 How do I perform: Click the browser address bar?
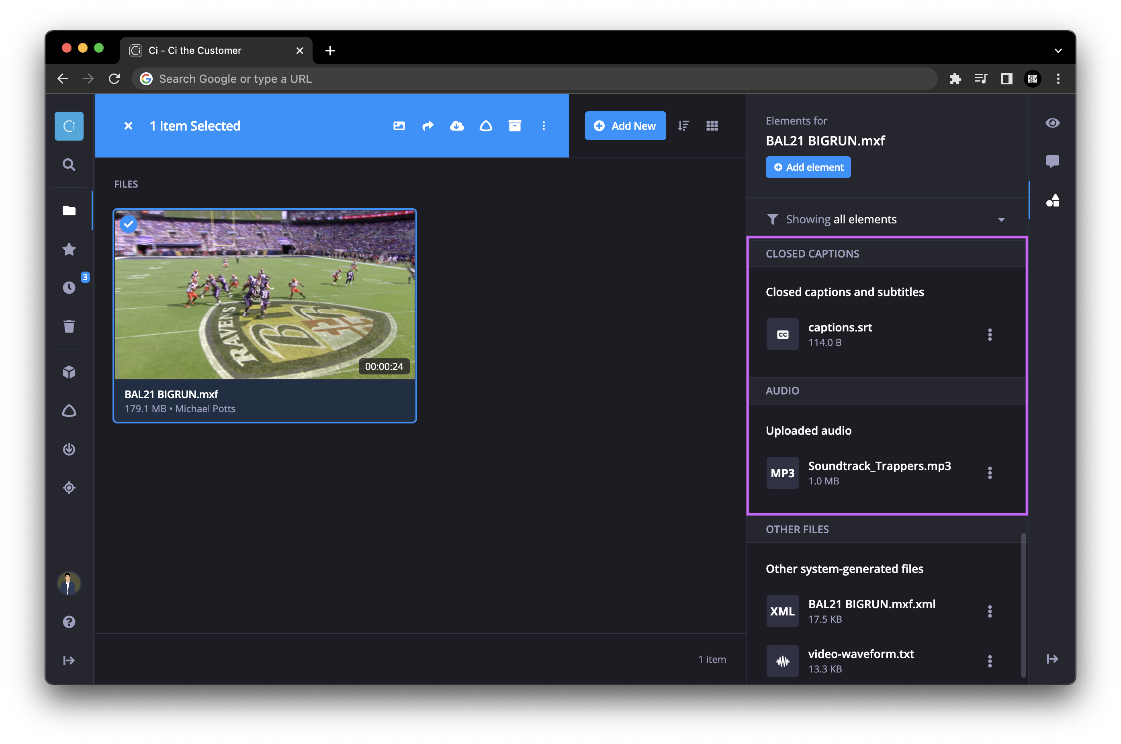[x=534, y=79]
